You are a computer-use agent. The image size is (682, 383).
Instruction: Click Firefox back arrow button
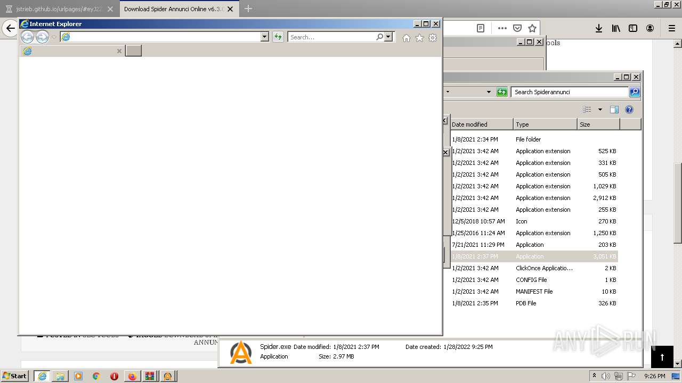(x=10, y=28)
